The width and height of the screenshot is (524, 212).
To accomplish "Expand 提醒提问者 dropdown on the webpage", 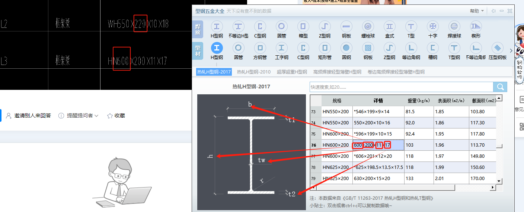I will click(x=79, y=116).
